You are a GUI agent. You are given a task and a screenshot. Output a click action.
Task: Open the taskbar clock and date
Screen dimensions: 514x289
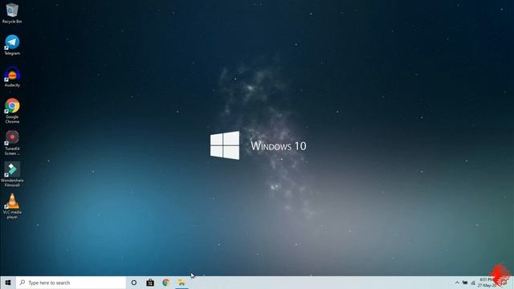point(487,283)
